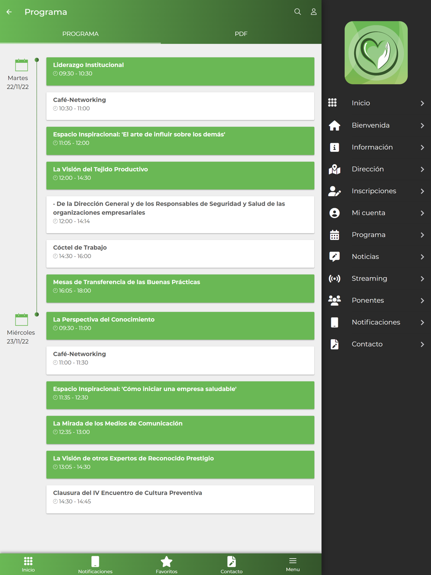
Task: Tap the green heart app logo
Action: click(376, 53)
